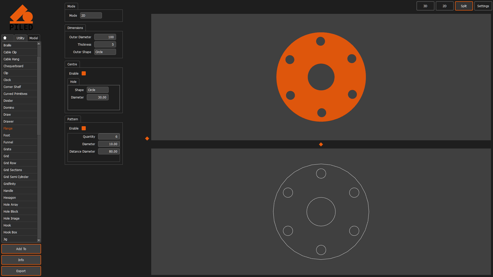Click the Thickness input field
This screenshot has width=493, height=277.
coord(105,44)
